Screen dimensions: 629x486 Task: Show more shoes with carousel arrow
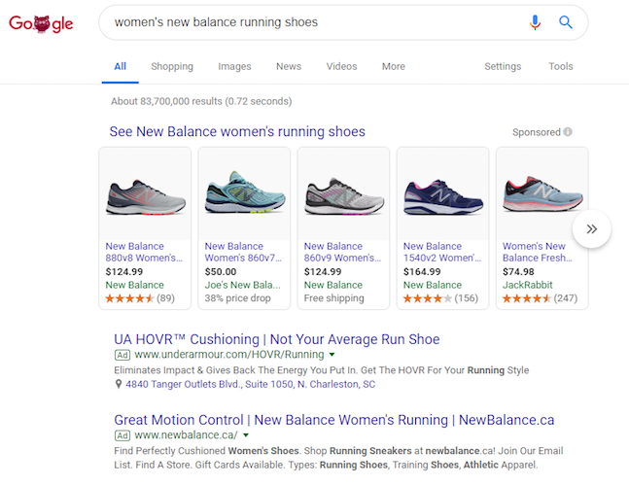point(592,229)
